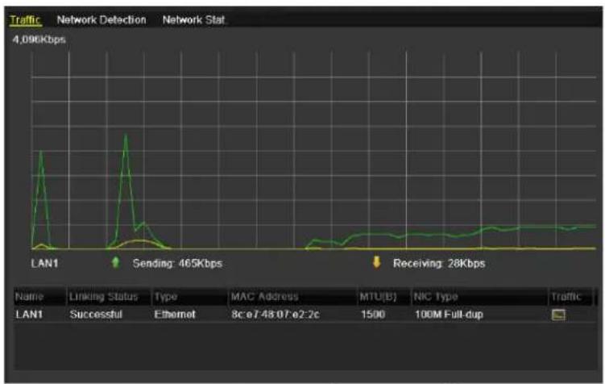Click the Sending: 465Kbps label
Image resolution: width=605 pixels, height=384 pixels.
click(177, 264)
